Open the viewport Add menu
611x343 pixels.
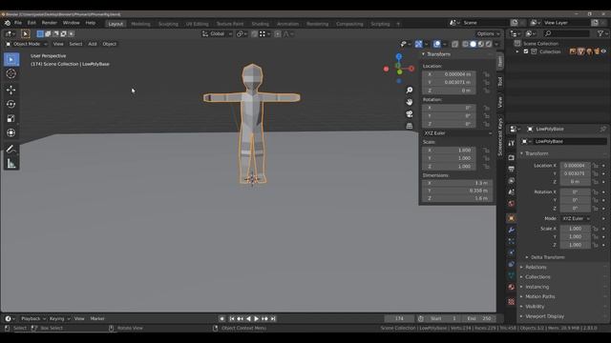point(93,44)
